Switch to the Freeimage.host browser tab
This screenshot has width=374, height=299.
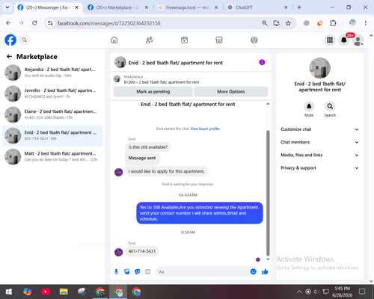tap(188, 7)
